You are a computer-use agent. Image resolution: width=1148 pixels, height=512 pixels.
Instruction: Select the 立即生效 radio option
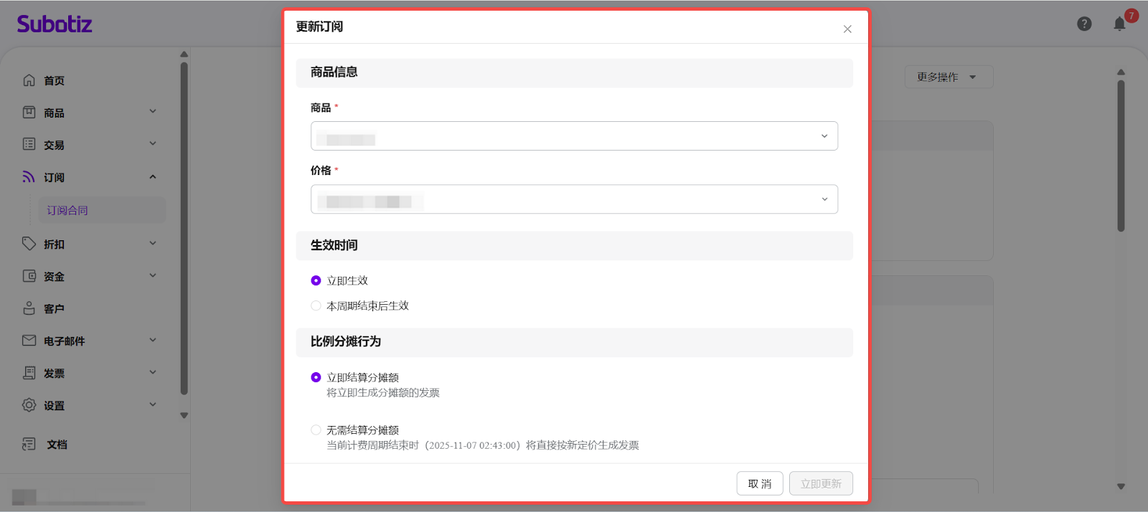(x=316, y=280)
